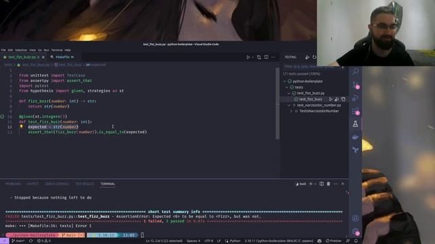This screenshot has height=244, width=435.
Task: Collapse test_fizz_buzz.py tree node
Action: tap(289, 94)
